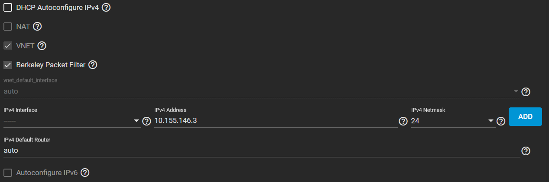Tick the Autoconfigure IPv6 checkbox
Image resolution: width=549 pixels, height=182 pixels.
coord(8,173)
